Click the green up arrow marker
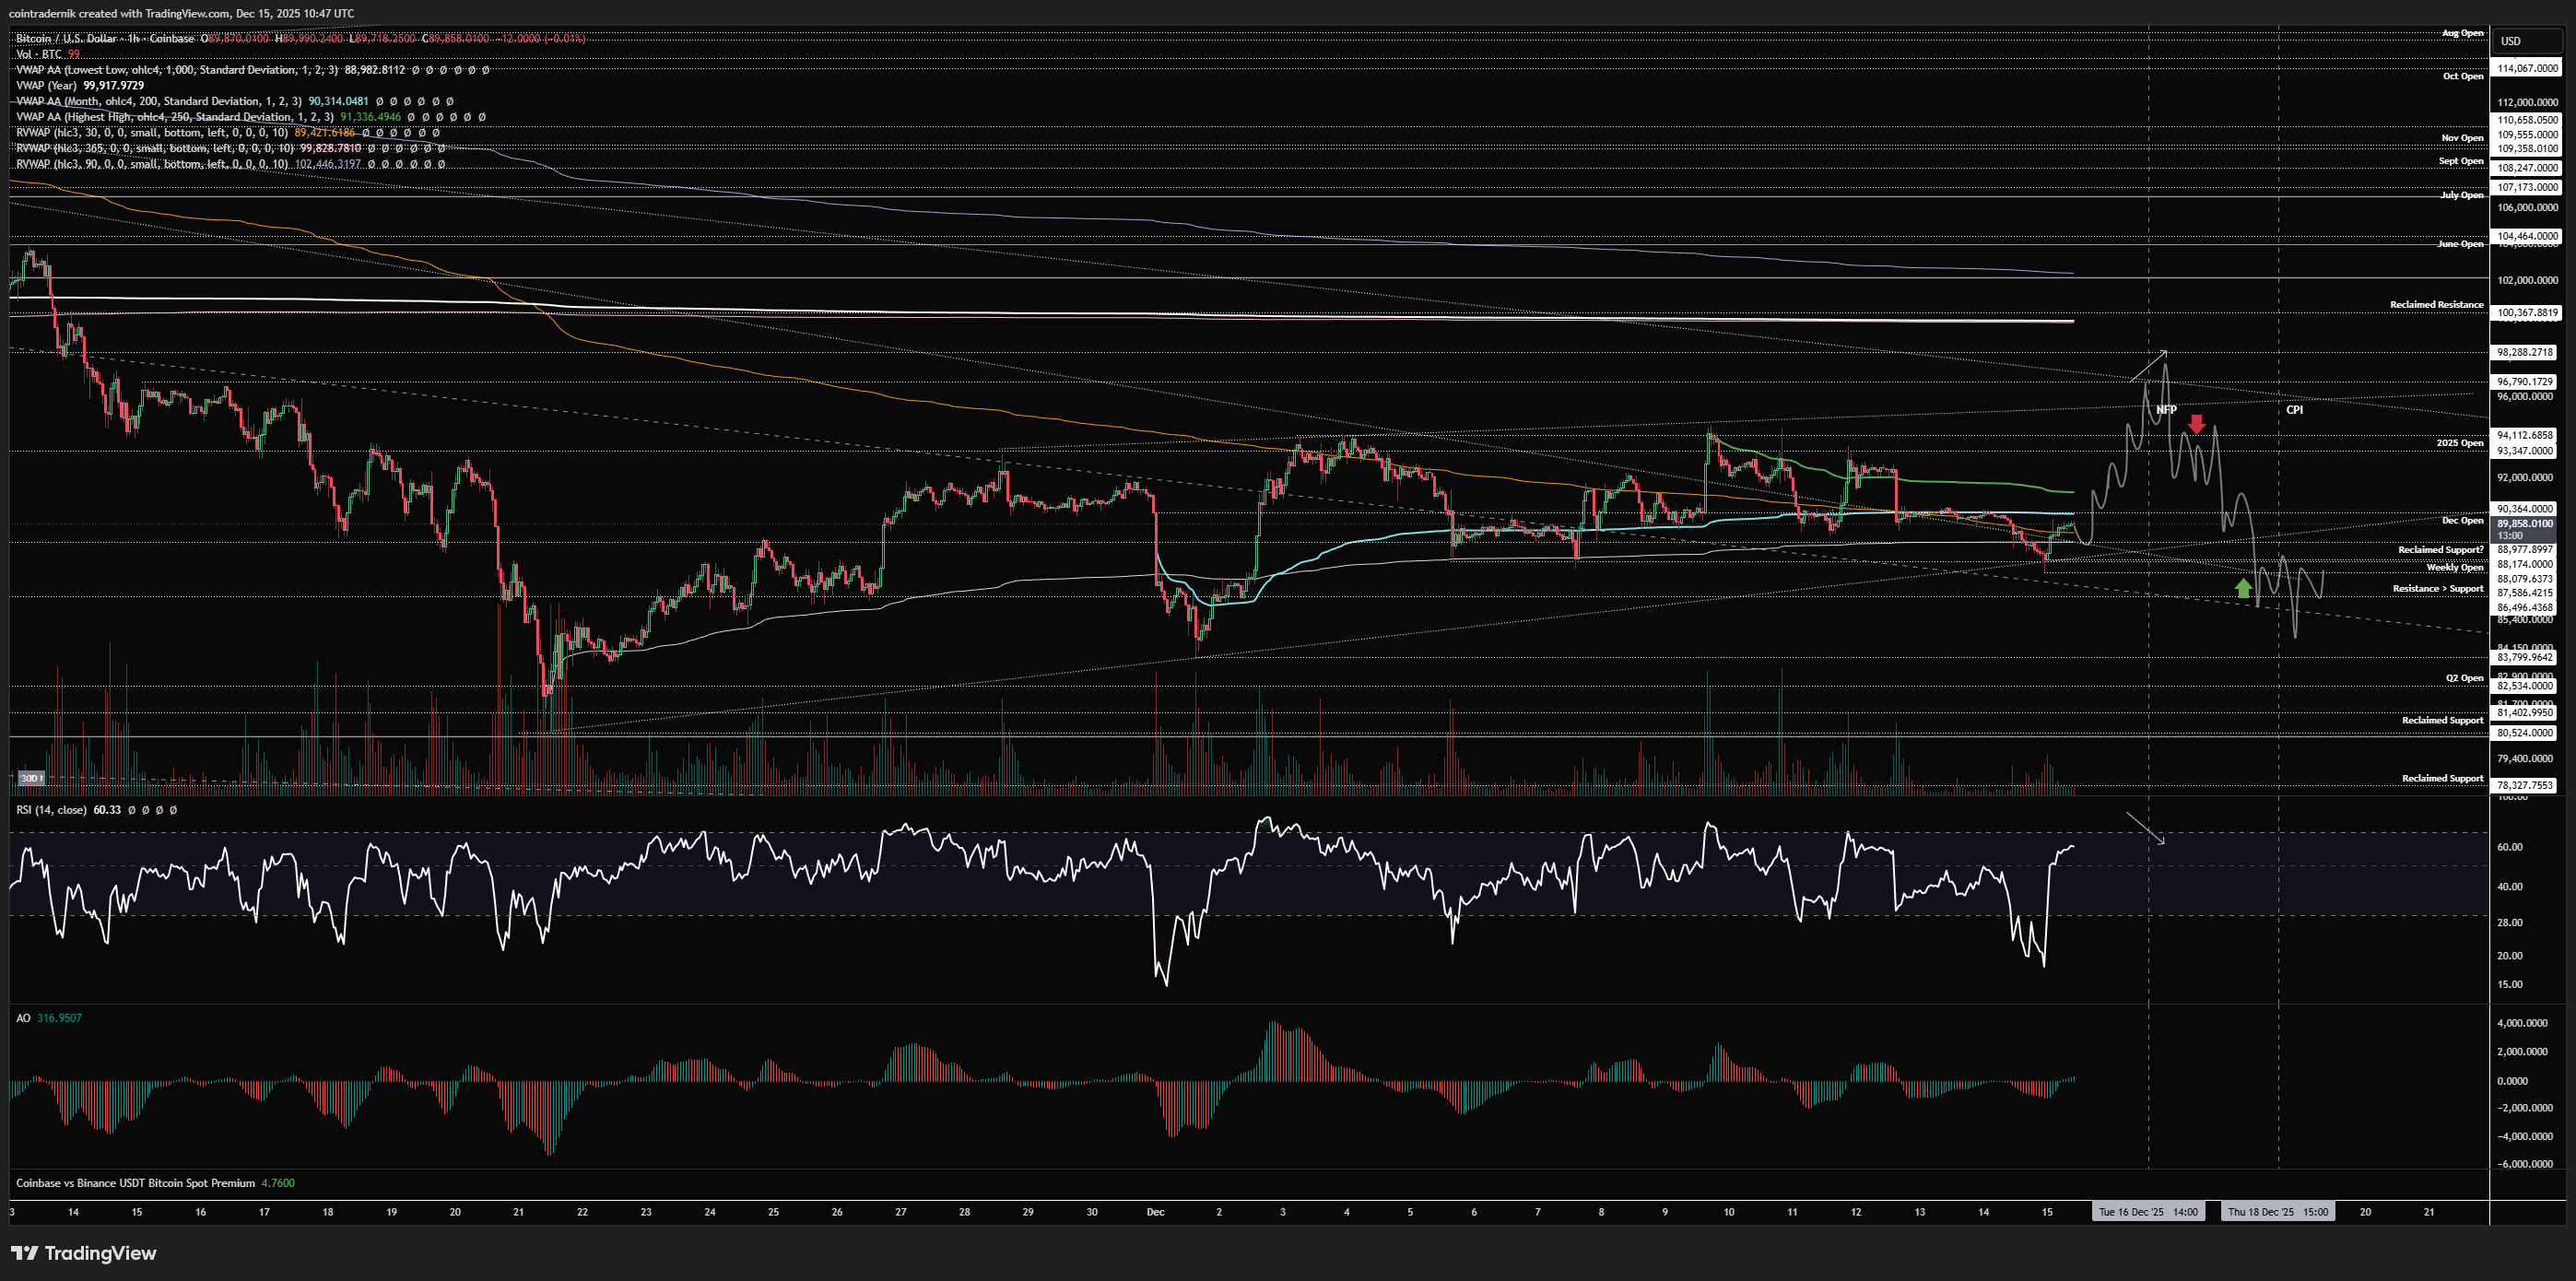 (2243, 587)
